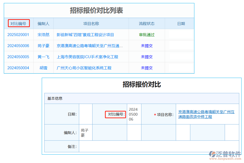This screenshot has height=163, width=244.
Task: Sort table by 项目名称 column header
Action: coord(91,23)
